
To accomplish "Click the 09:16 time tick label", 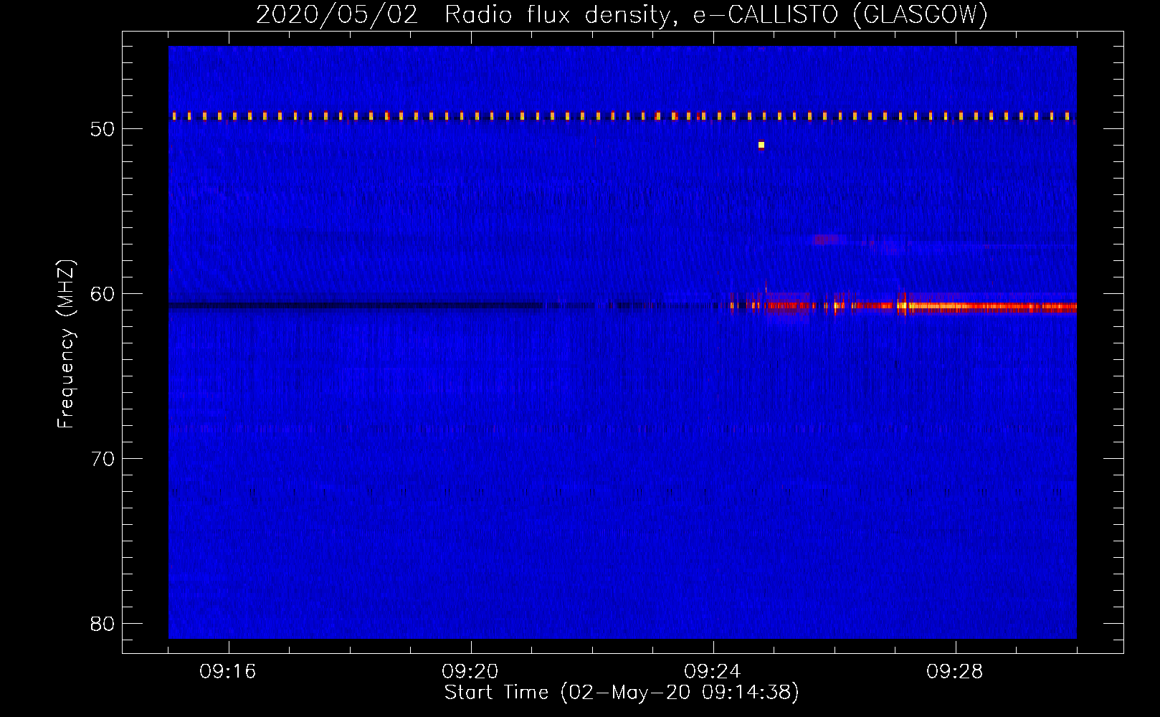I will [228, 672].
